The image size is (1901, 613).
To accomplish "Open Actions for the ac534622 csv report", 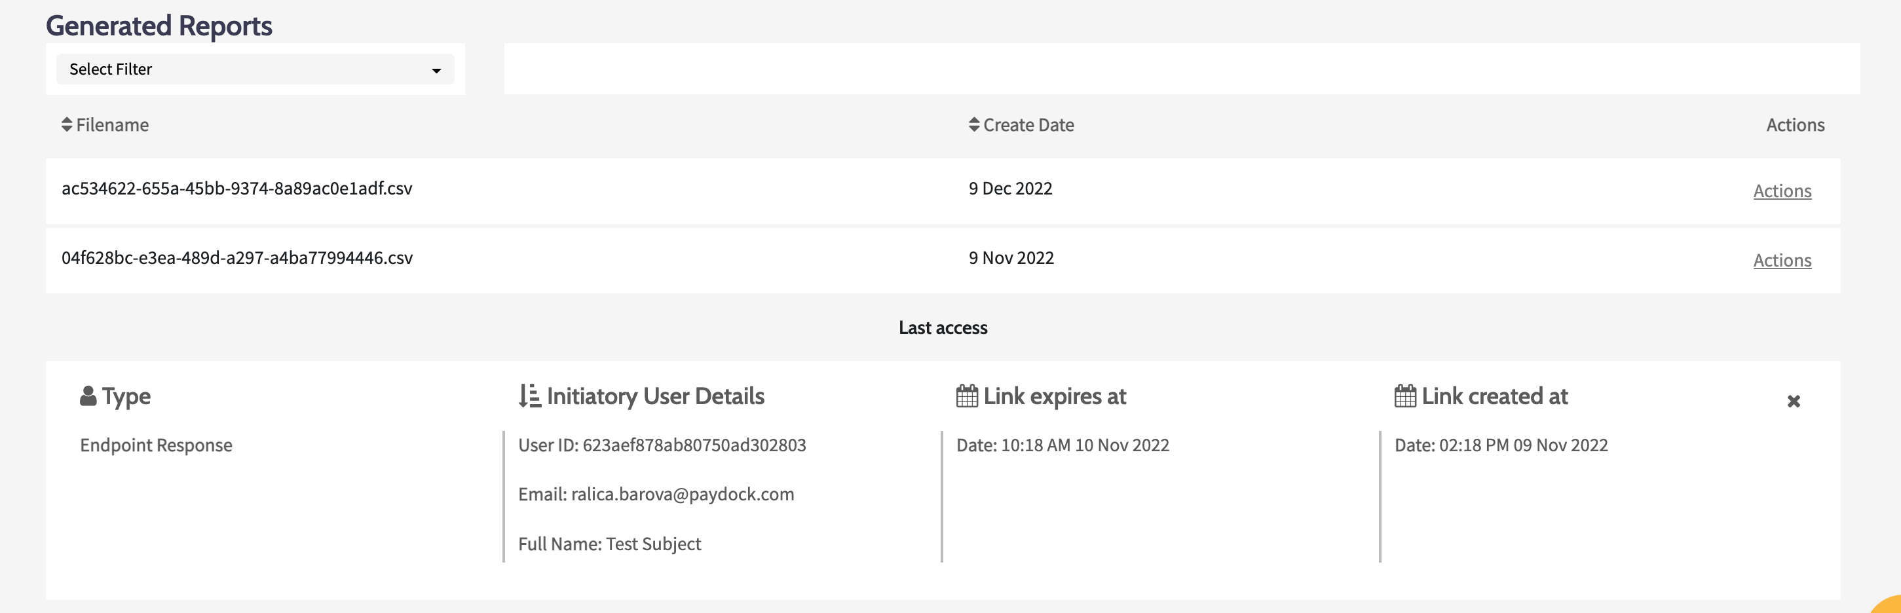I will click(x=1782, y=191).
